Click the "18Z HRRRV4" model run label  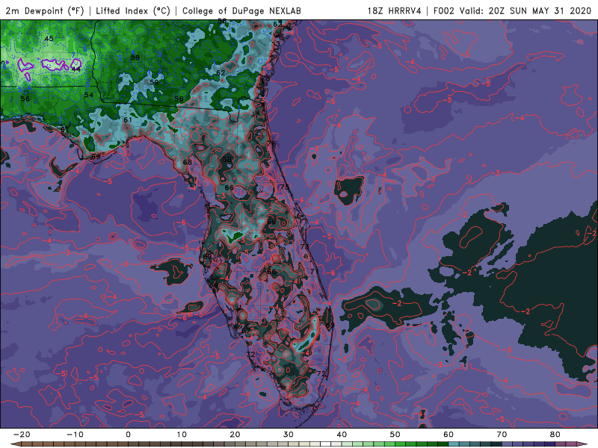pos(395,10)
